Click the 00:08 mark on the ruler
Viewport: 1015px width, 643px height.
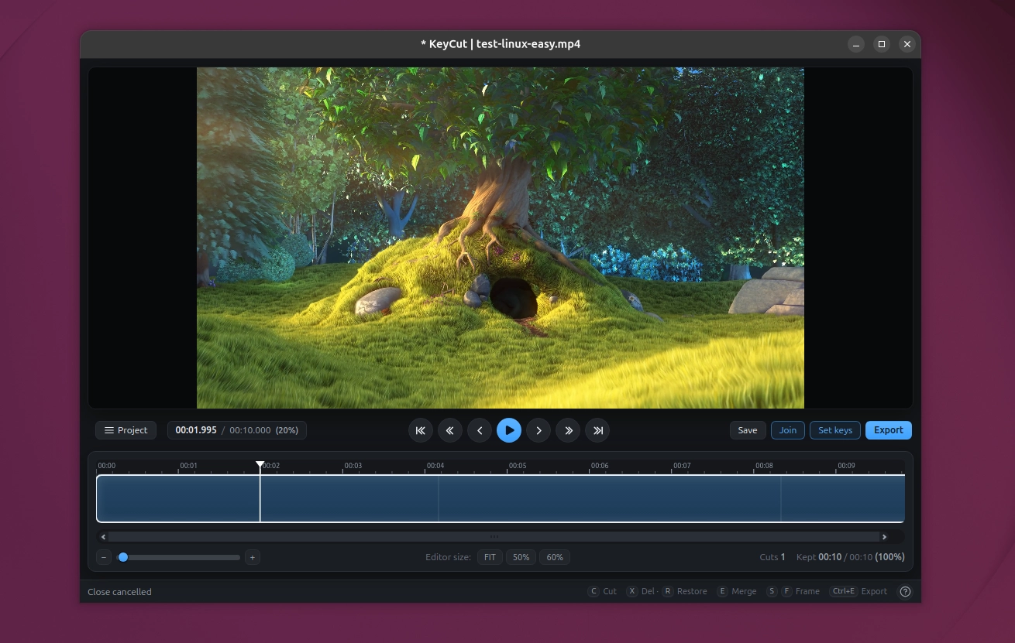[x=764, y=466]
